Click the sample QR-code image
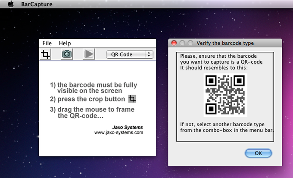Image resolution: width=293 pixels, height=178 pixels. 225,95
